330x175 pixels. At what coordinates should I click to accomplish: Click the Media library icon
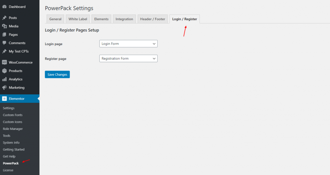[x=5, y=26]
